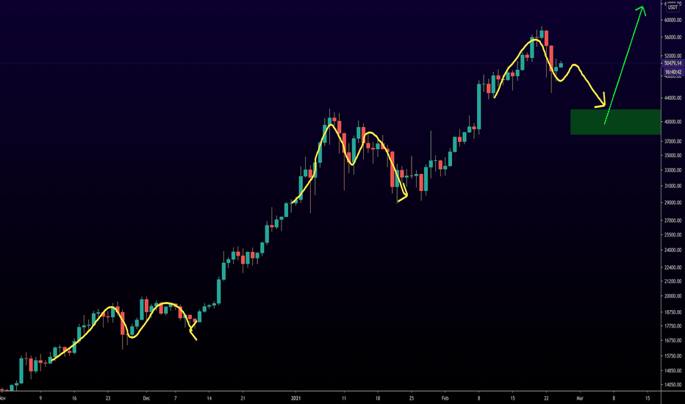The width and height of the screenshot is (685, 404).
Task: Click the 24000.00 price axis label
Action: (673, 250)
